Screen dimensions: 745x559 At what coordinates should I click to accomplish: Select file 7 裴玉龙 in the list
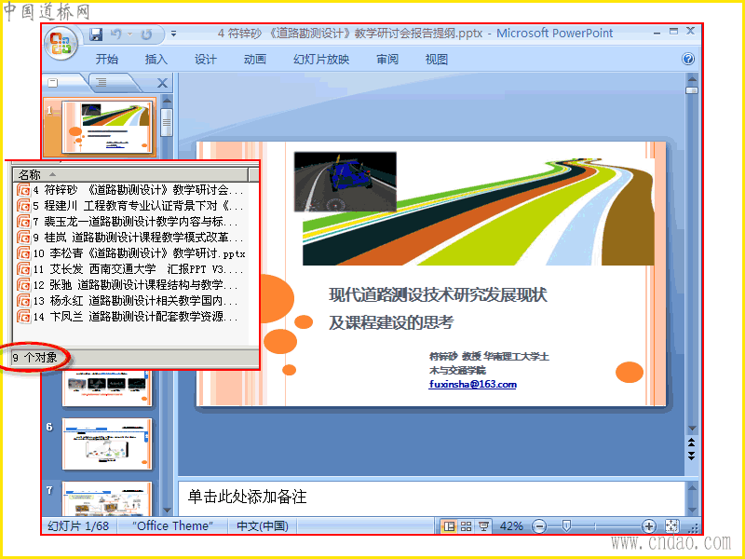tap(128, 222)
